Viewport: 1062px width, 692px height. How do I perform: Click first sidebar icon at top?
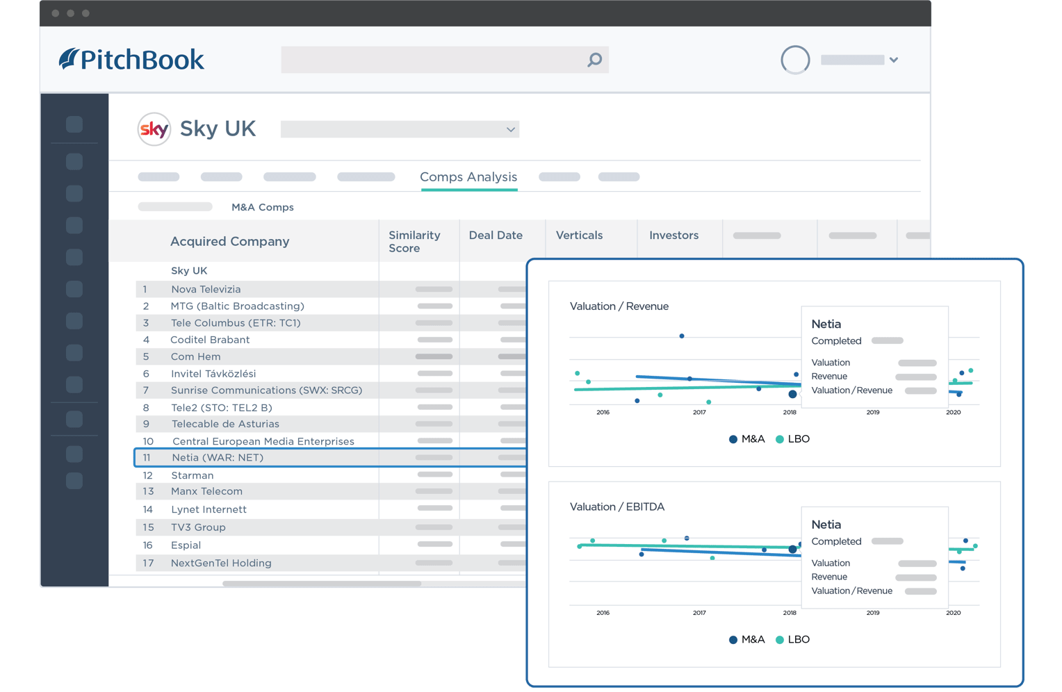click(x=74, y=124)
